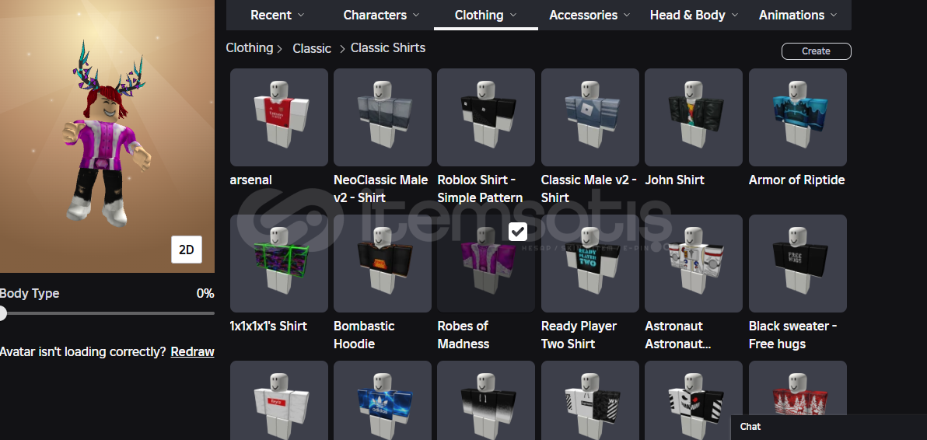Select the black-and-white grinning face shirt thumbnail

(694, 400)
